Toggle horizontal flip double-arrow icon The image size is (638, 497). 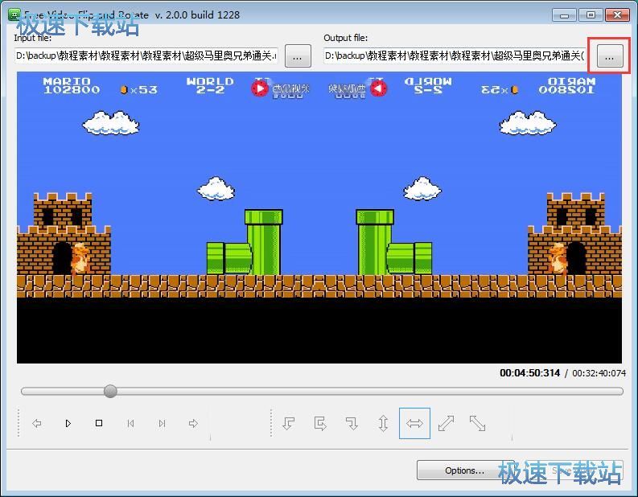[414, 423]
